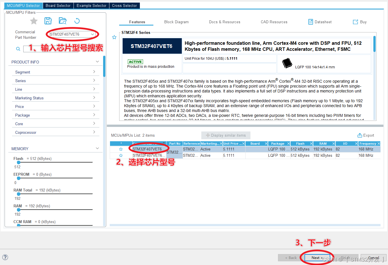Viewport: 388px width, 265px height.
Task: Click the description panel vertical scrollbar
Action: (375, 44)
